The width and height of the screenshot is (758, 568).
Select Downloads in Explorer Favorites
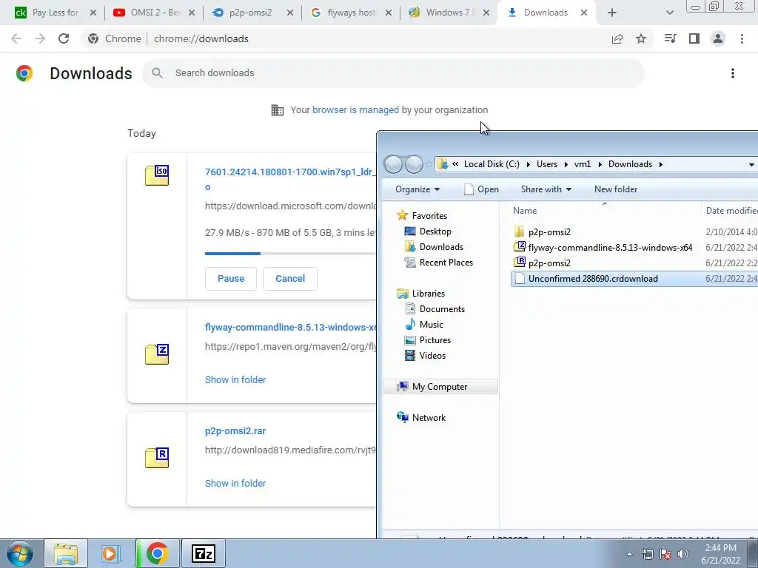[x=441, y=247]
